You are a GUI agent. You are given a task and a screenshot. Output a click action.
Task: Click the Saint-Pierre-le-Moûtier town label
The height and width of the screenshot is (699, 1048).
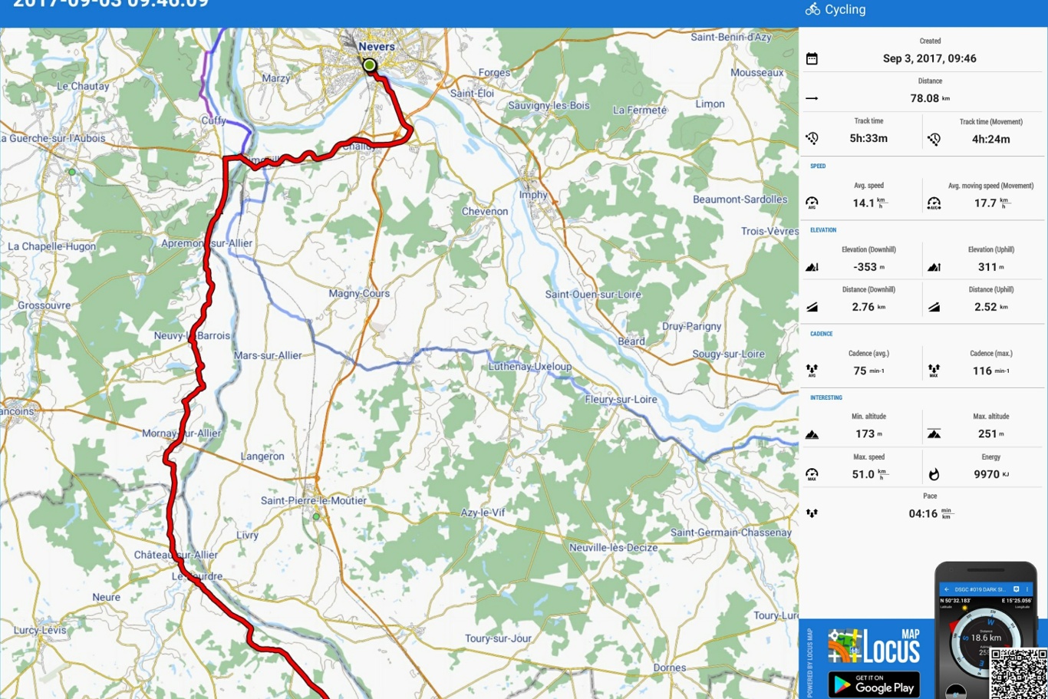tap(314, 500)
